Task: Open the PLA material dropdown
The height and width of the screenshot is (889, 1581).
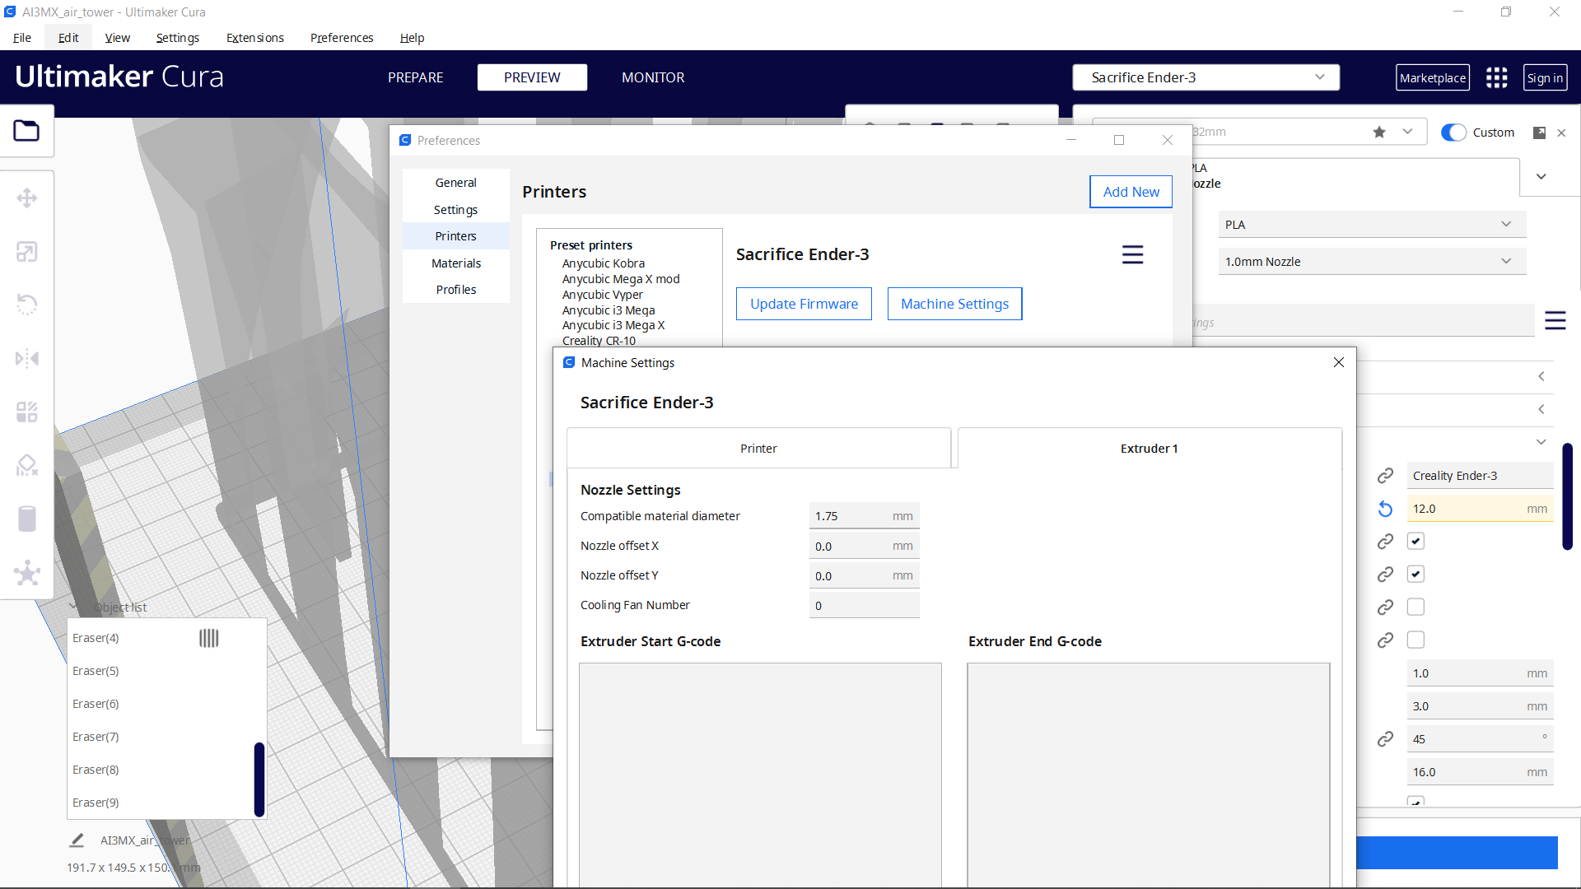Action: [x=1371, y=224]
